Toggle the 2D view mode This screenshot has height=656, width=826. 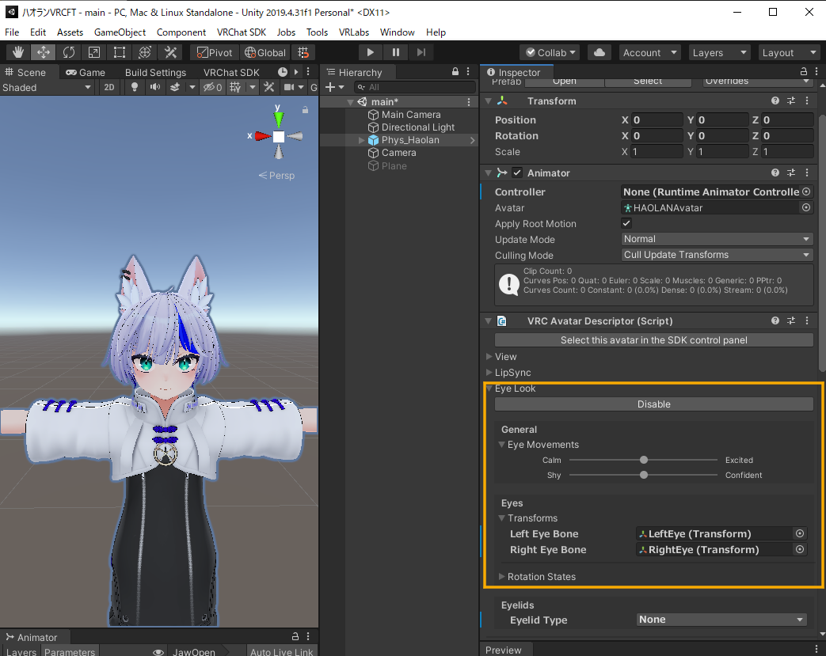click(x=110, y=87)
